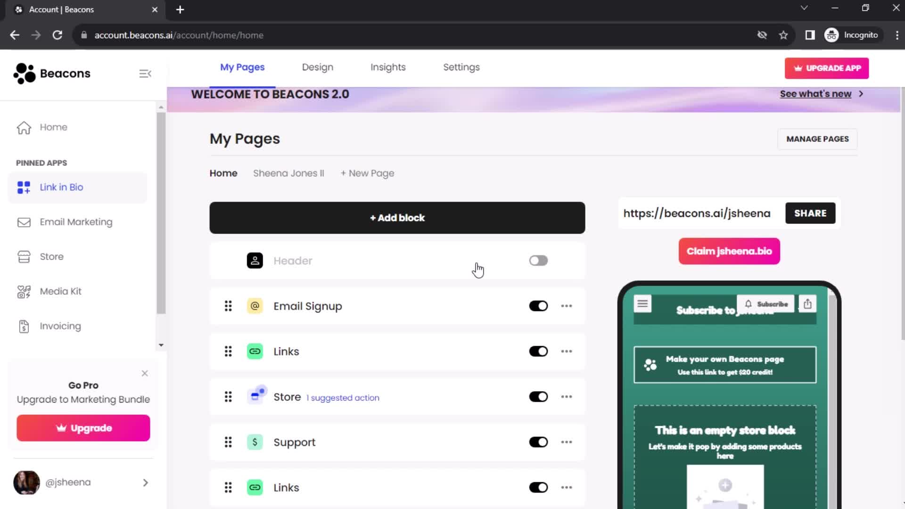905x509 pixels.
Task: Click the Invoicing icon in sidebar
Action: click(23, 326)
